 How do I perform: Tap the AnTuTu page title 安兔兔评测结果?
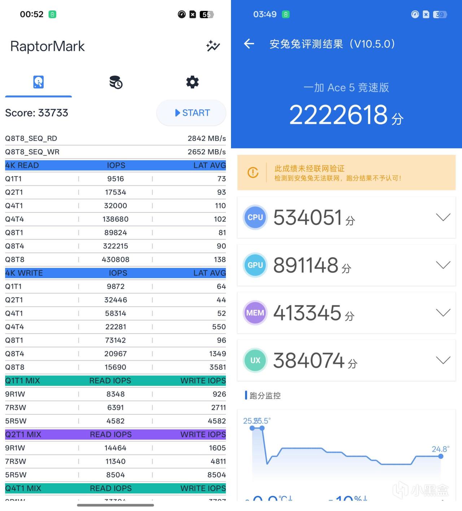(x=306, y=44)
